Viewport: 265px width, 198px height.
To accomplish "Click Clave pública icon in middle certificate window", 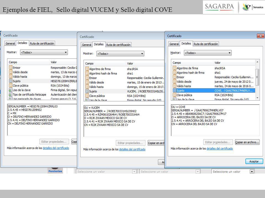I will coord(87,96).
